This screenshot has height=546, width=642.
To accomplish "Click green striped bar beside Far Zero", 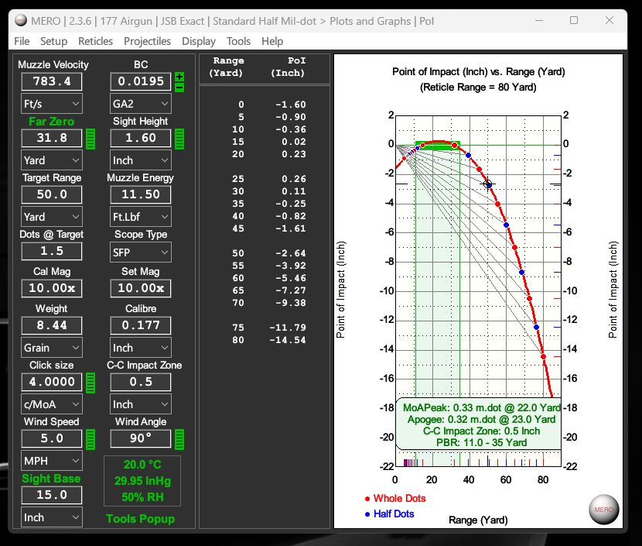I will tap(90, 139).
